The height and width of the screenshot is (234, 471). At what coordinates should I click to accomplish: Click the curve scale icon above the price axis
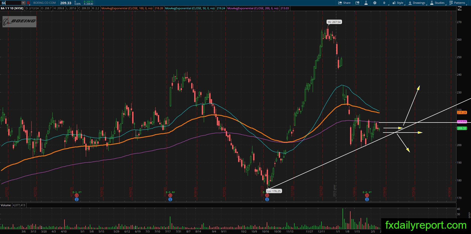[x=460, y=8]
